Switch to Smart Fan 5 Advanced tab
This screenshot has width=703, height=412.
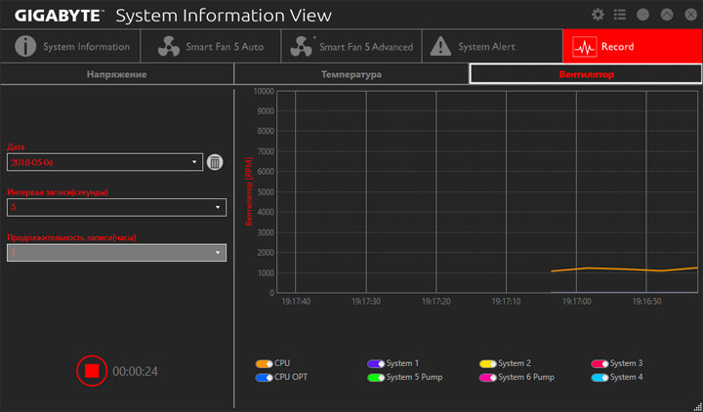click(351, 46)
